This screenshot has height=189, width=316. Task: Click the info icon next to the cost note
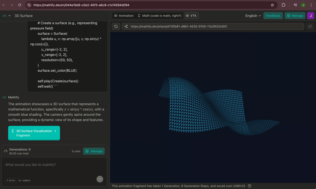[249, 186]
